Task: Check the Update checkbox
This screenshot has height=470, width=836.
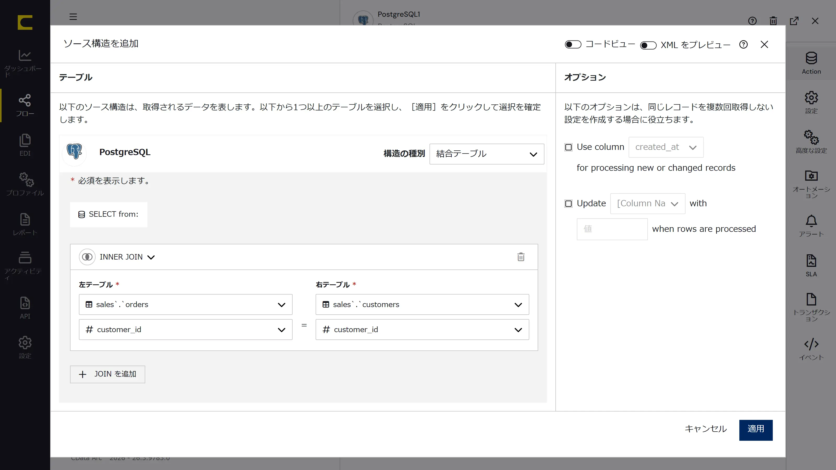Action: pos(568,204)
